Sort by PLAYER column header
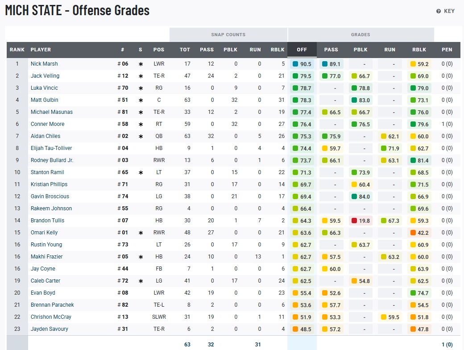The height and width of the screenshot is (350, 464). (41, 50)
